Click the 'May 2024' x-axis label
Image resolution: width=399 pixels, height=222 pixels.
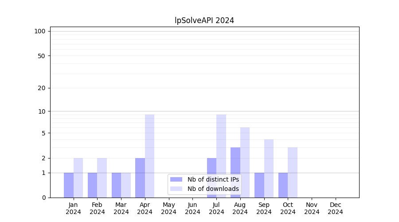(168, 208)
